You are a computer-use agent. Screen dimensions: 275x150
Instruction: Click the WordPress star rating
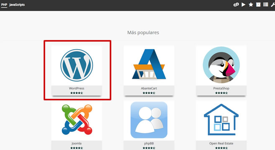(x=77, y=93)
